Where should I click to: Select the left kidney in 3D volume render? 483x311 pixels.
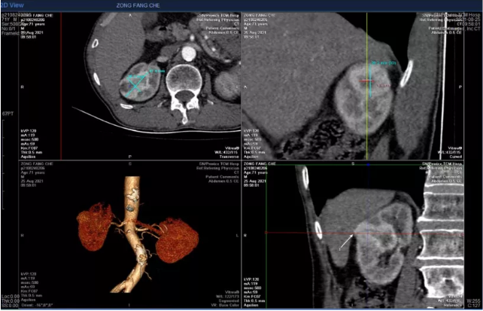[180, 233]
